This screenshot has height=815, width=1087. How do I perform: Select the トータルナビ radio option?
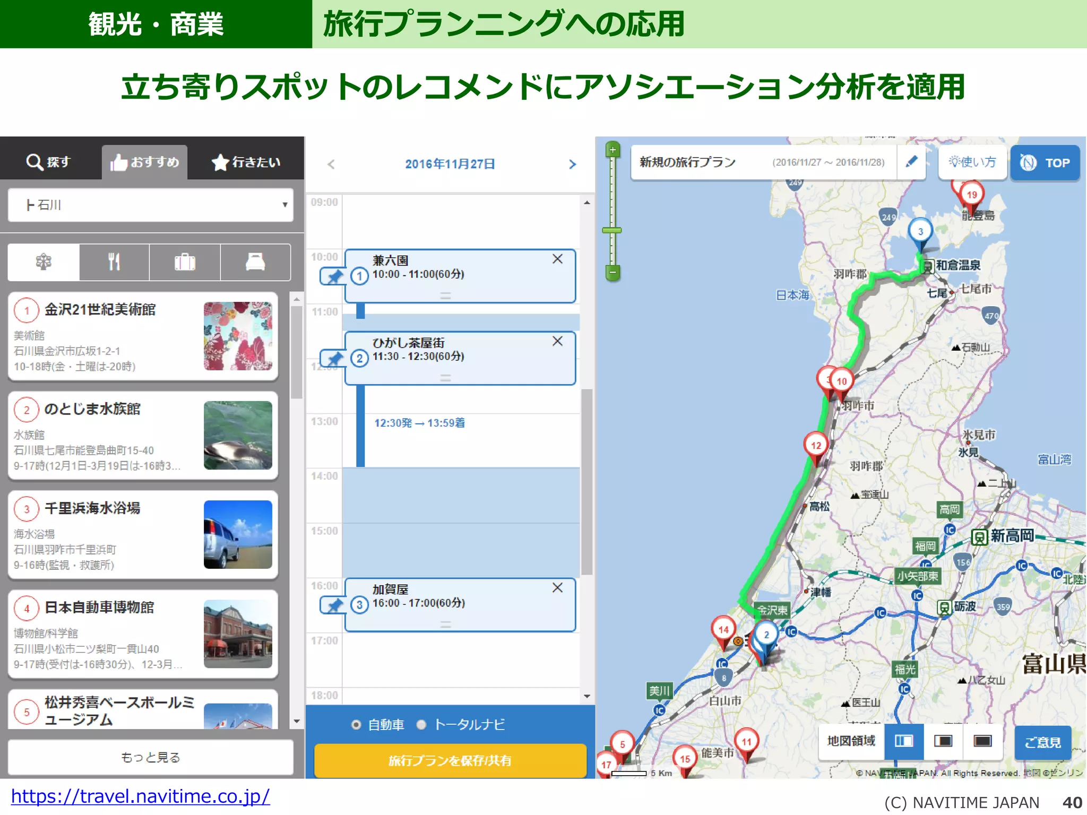pos(421,725)
